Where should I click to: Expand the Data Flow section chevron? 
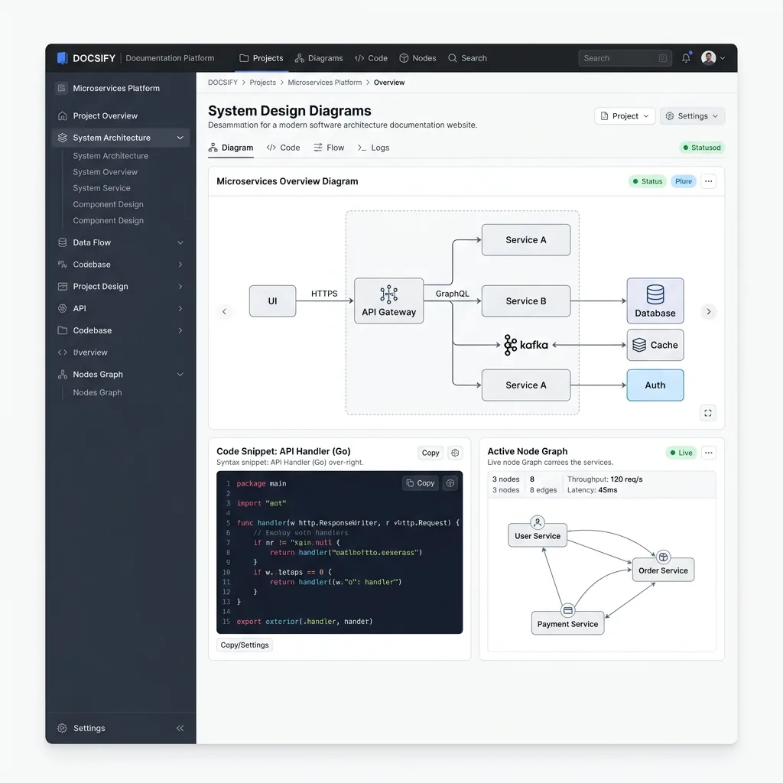pyautogui.click(x=180, y=242)
